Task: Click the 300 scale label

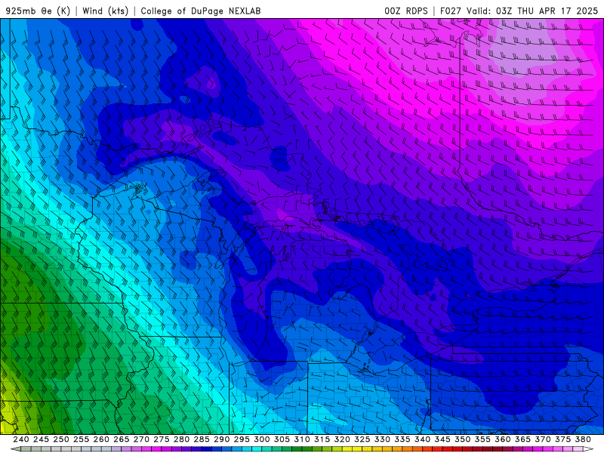Action: pos(261,439)
